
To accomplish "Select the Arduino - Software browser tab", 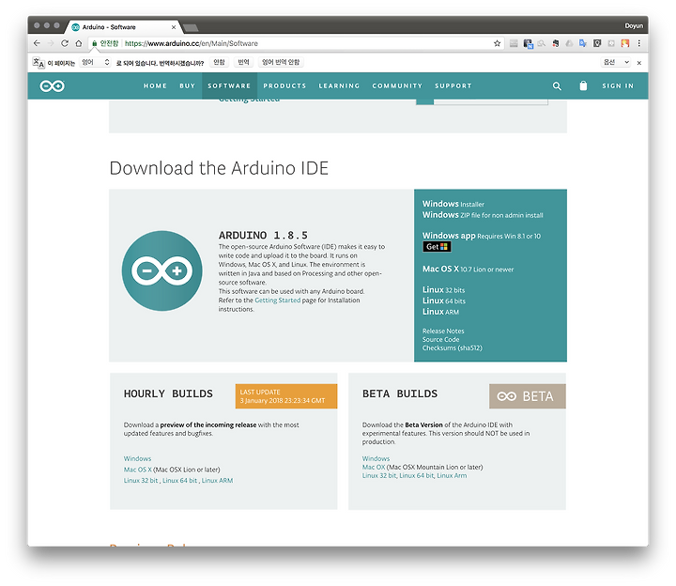I will pos(123,27).
